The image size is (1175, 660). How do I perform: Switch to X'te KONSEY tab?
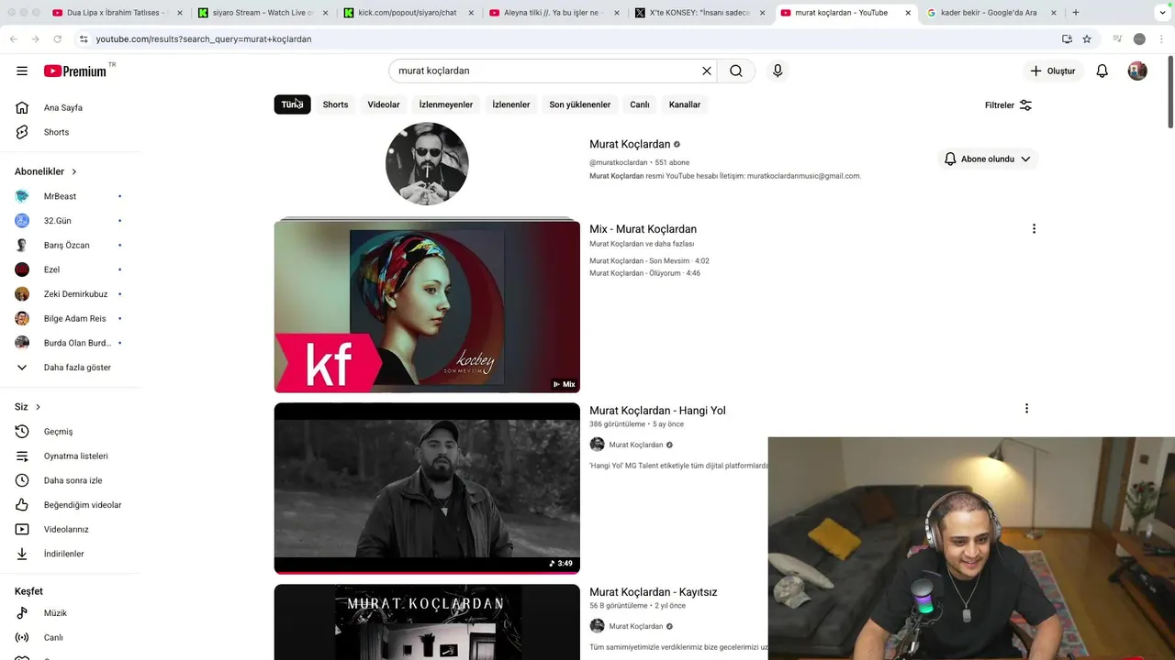click(x=699, y=13)
